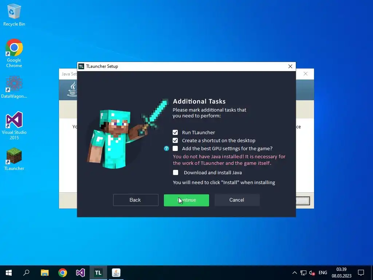Screen dimensions: 373x280
Task: Click the TLauncher Setup title text
Action: 102,66
